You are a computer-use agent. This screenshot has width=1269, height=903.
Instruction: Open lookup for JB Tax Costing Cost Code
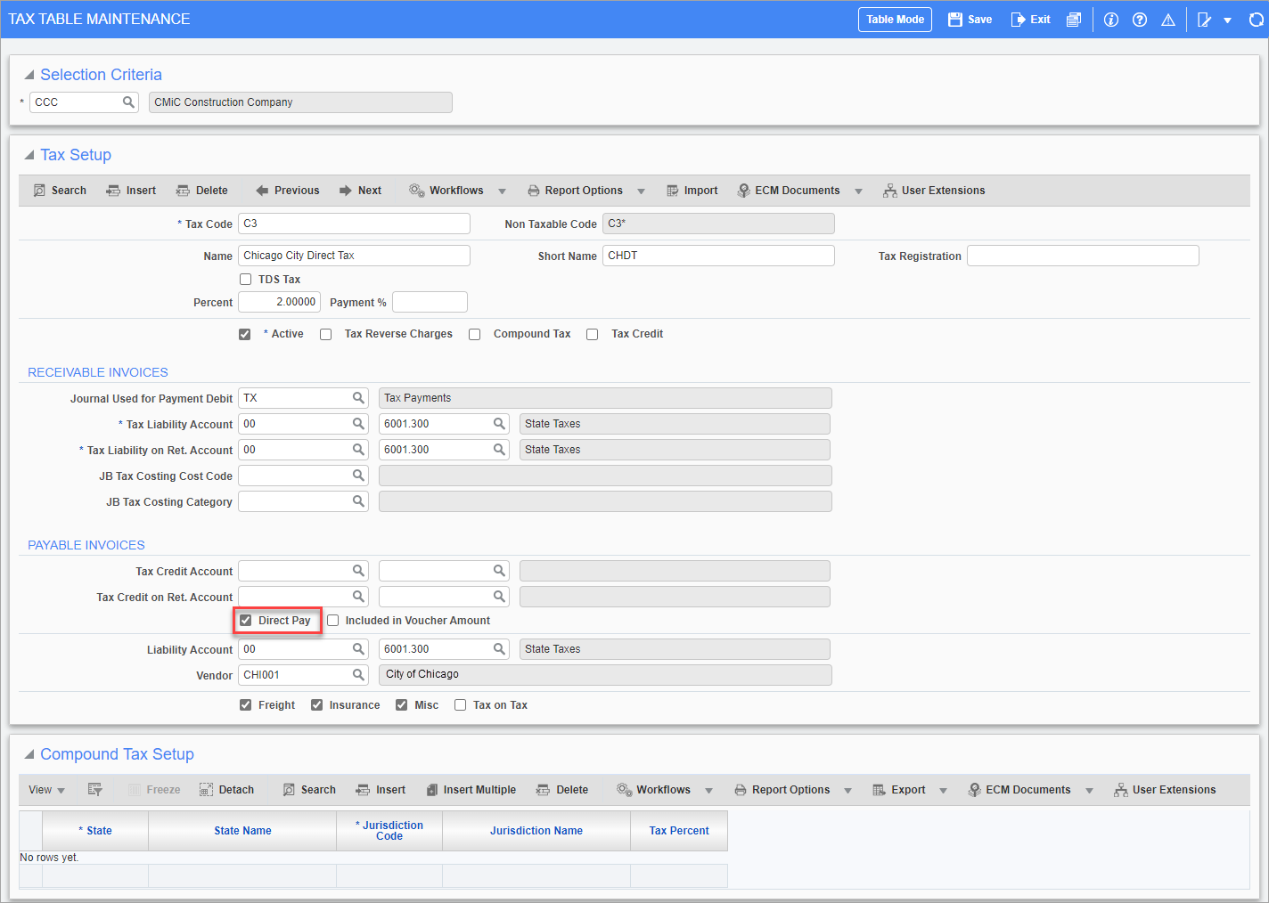coord(358,476)
